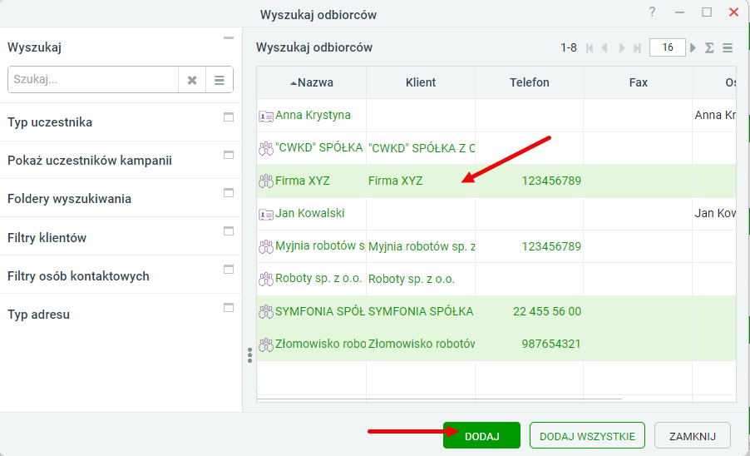This screenshot has height=456, width=750.
Task: Select the Jan Kowalski row
Action: pyautogui.click(x=496, y=213)
